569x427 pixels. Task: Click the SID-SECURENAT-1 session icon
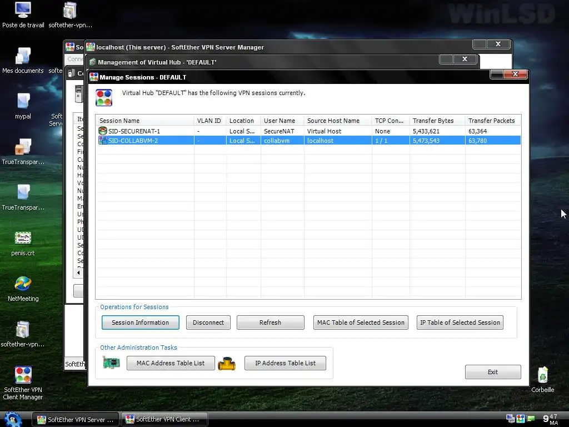tap(103, 131)
